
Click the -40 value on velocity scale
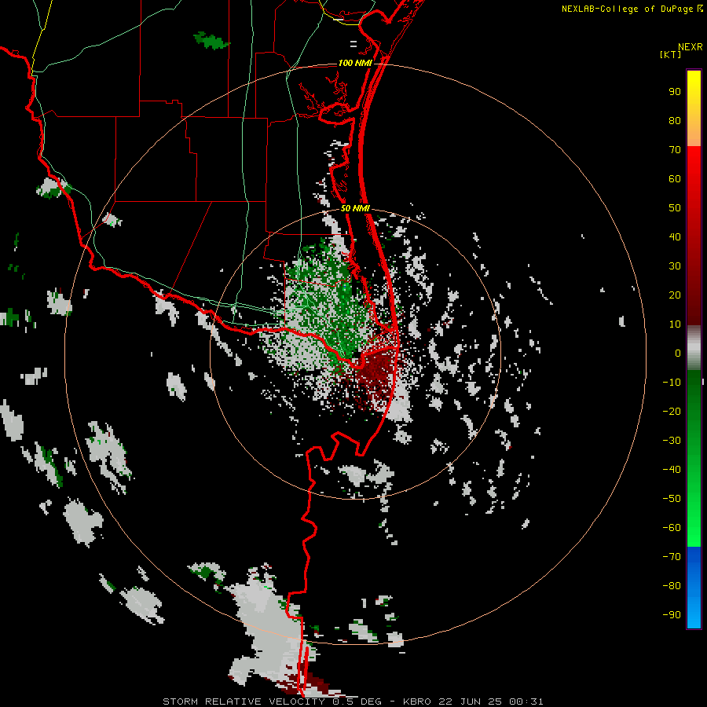(x=672, y=470)
